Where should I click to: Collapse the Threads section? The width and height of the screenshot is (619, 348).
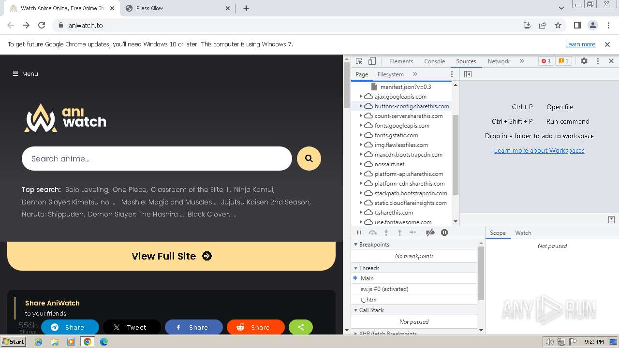414,268
